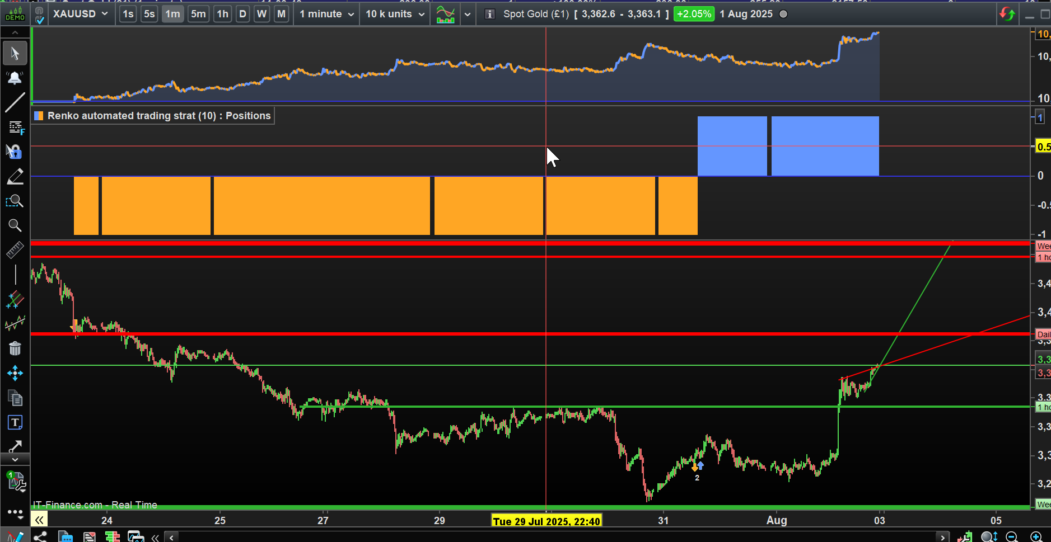Click the DEMO account icon
Image resolution: width=1051 pixels, height=542 pixels.
pyautogui.click(x=15, y=14)
